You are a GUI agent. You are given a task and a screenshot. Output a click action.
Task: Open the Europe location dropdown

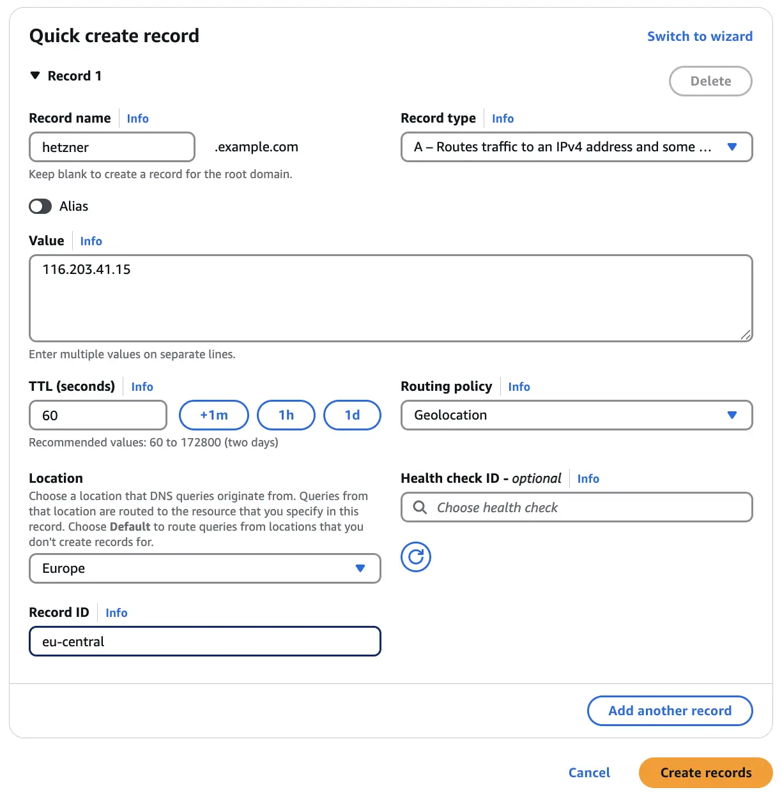point(204,568)
